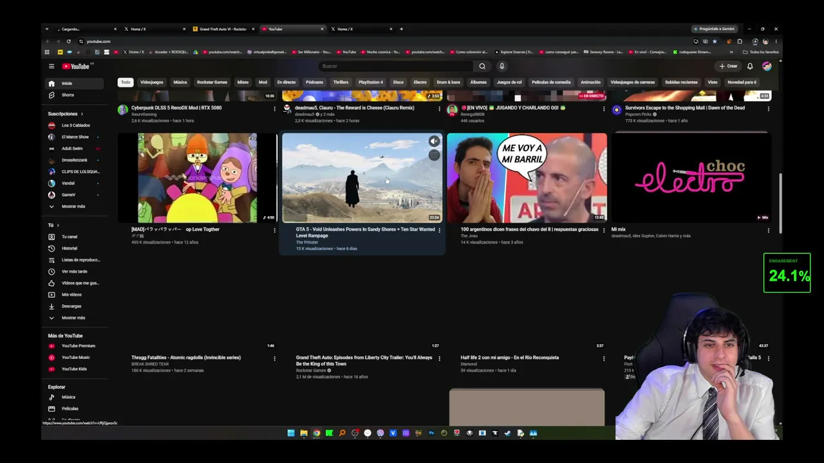This screenshot has height=463, width=824.
Task: Open options menu for Mi mix
Action: pos(768,230)
